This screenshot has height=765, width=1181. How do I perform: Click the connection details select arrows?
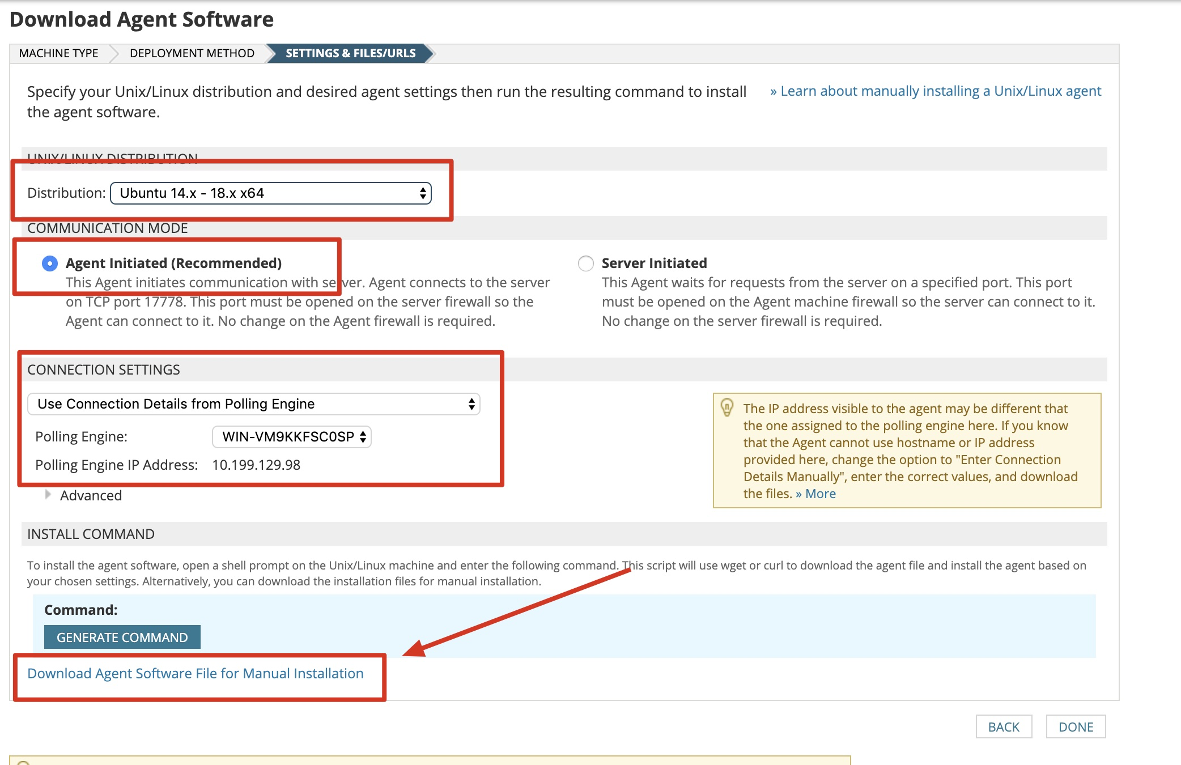pos(471,404)
